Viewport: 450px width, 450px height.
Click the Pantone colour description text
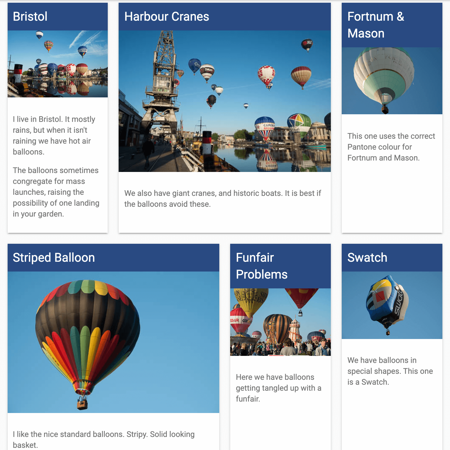coord(391,147)
